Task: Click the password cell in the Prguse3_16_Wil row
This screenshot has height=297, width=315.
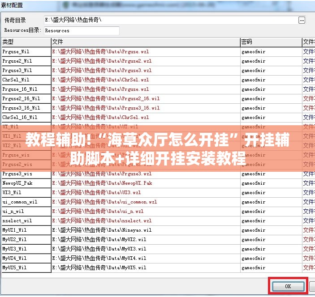Action: point(271,108)
